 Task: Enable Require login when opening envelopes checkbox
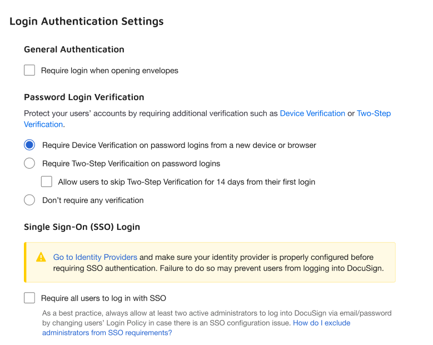pos(29,71)
